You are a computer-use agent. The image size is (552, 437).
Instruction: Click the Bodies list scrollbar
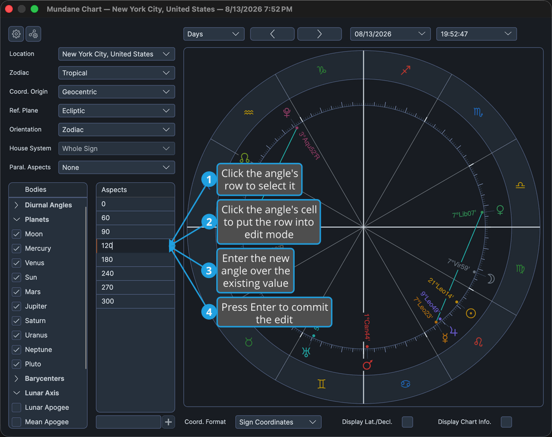(86, 287)
